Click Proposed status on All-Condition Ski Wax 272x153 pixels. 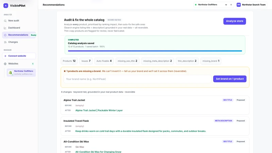(x=241, y=141)
